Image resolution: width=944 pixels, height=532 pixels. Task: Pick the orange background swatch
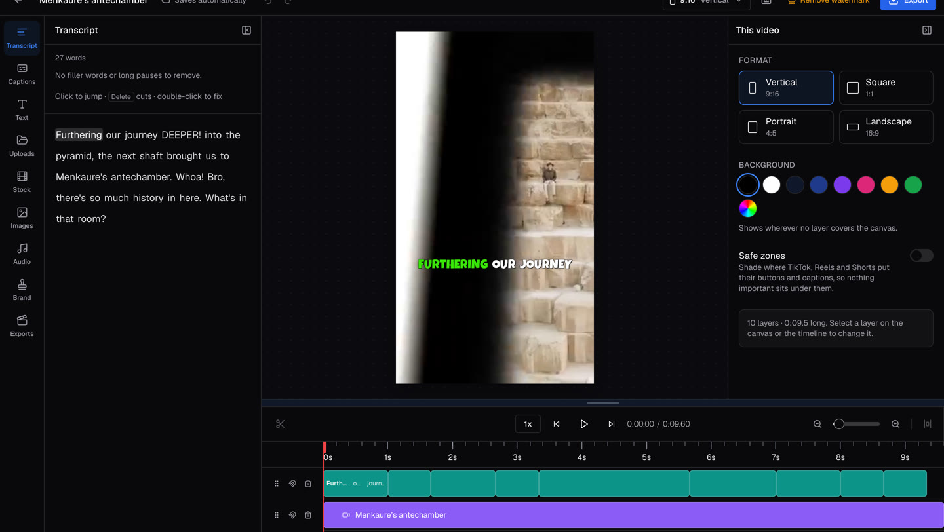[890, 185]
